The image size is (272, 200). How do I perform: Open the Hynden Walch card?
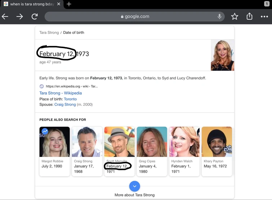[184, 152]
